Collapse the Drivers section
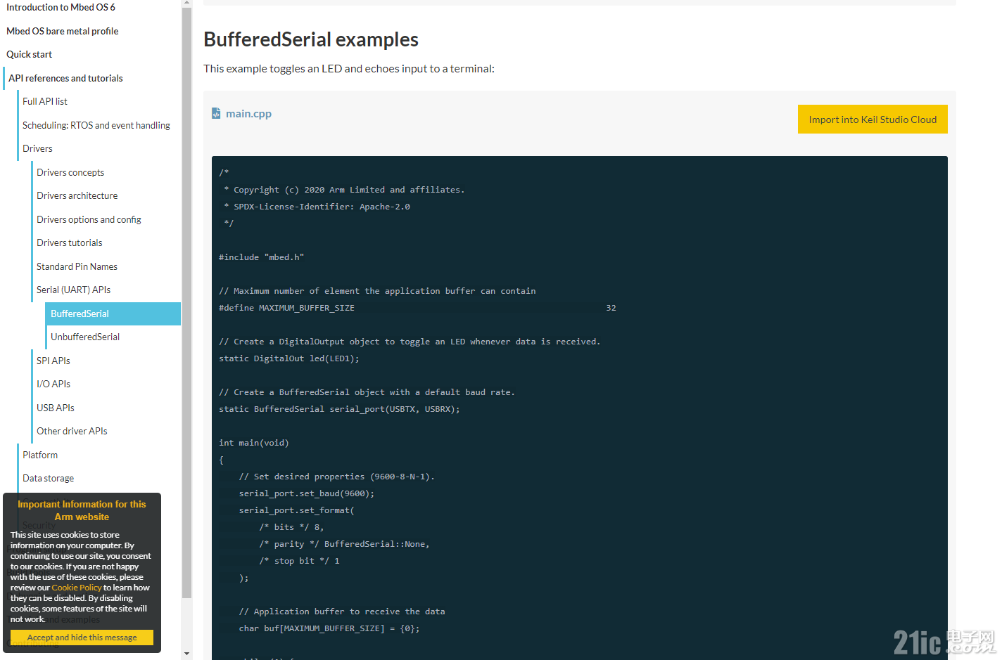Screen dimensions: 1002x660 (x=37, y=148)
